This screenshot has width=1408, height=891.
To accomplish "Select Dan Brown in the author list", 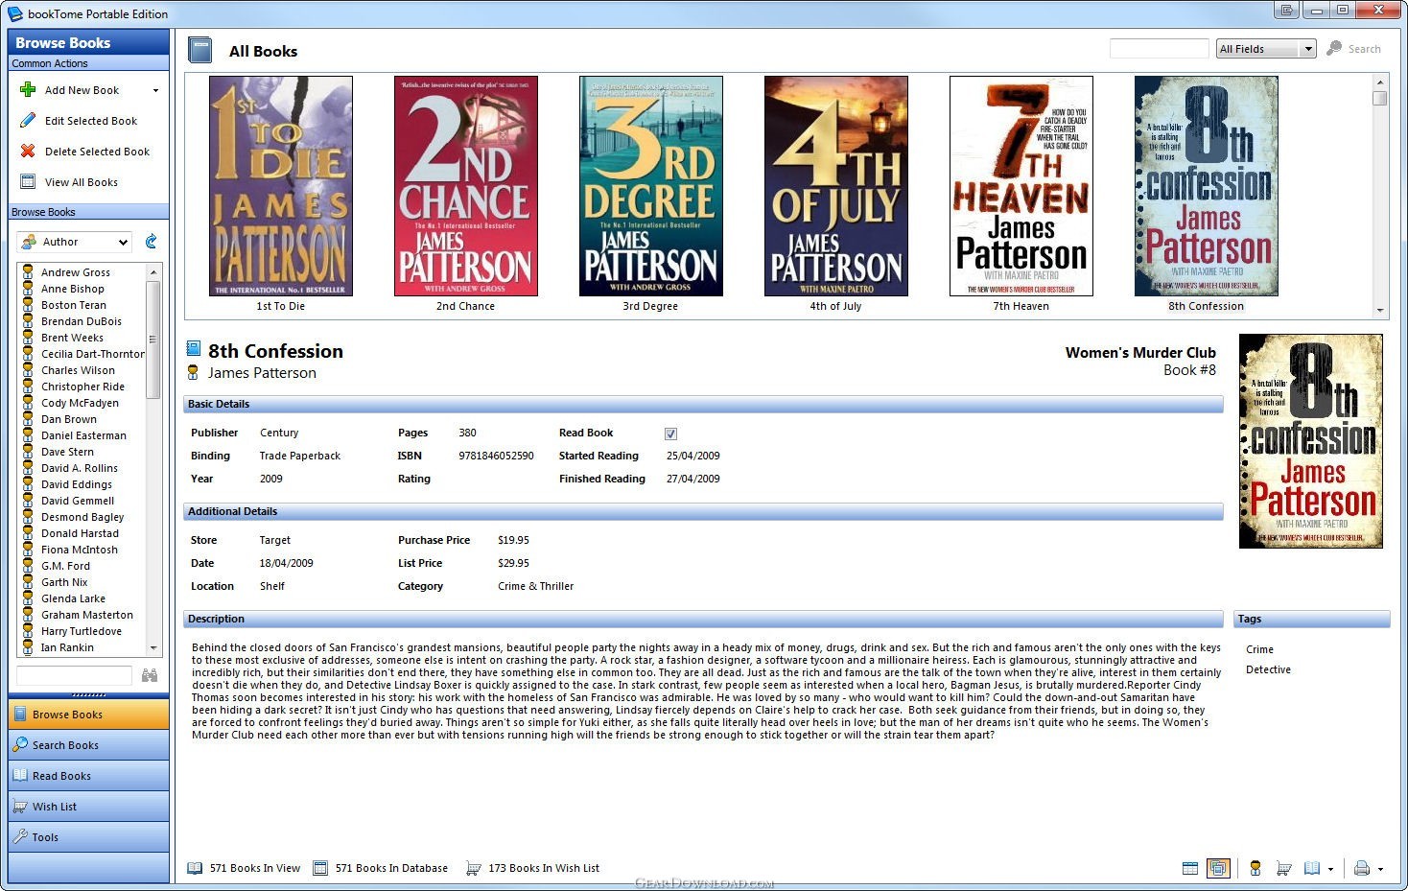I will click(68, 419).
